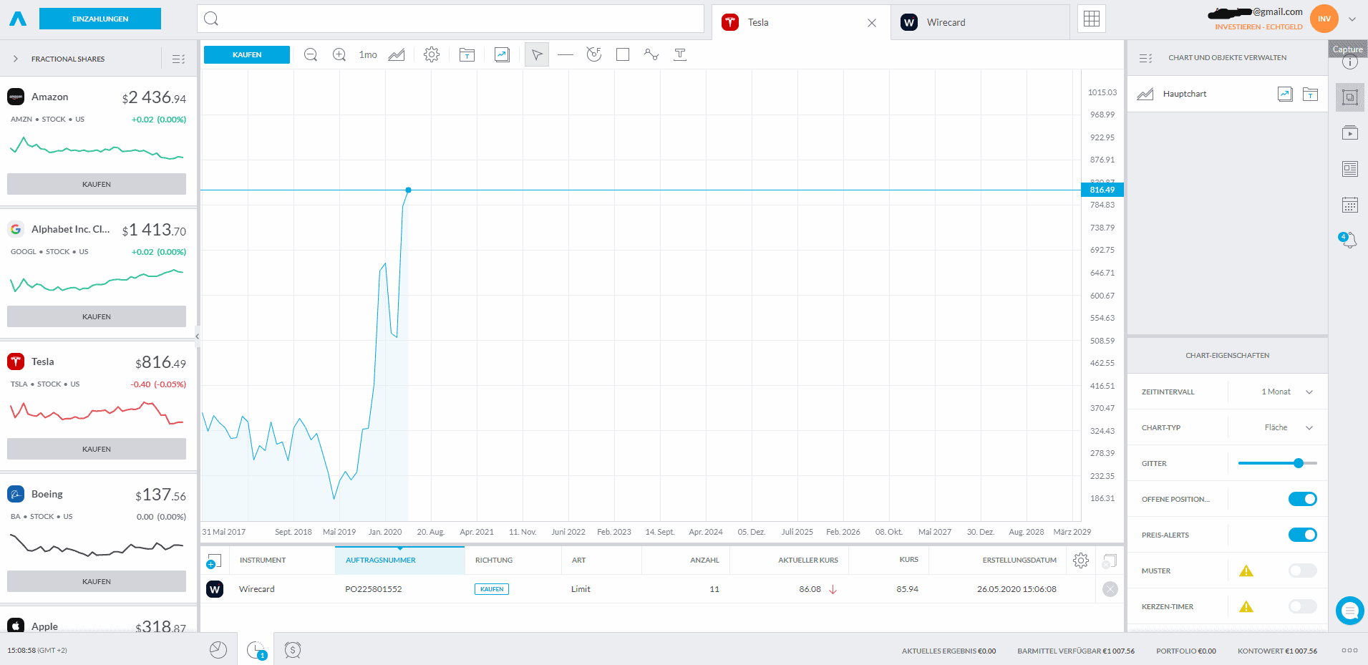
Task: Sort by Erstellungsdatum column header
Action: click(1019, 560)
